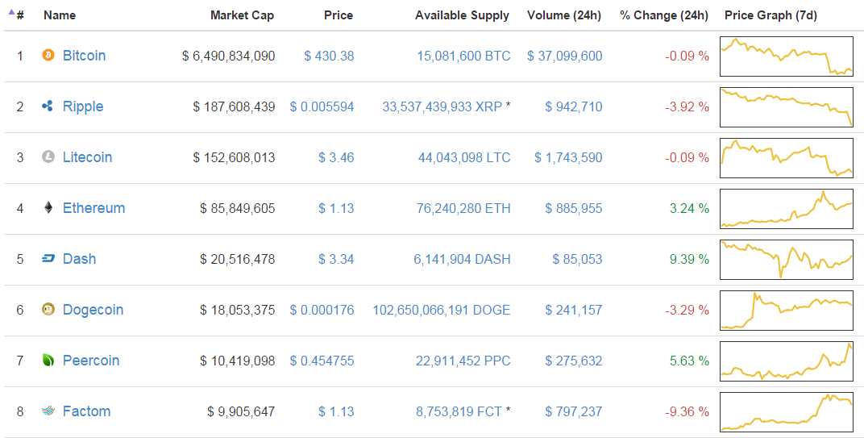The image size is (864, 438).
Task: Click the green Peercoin leaf icon
Action: [48, 361]
